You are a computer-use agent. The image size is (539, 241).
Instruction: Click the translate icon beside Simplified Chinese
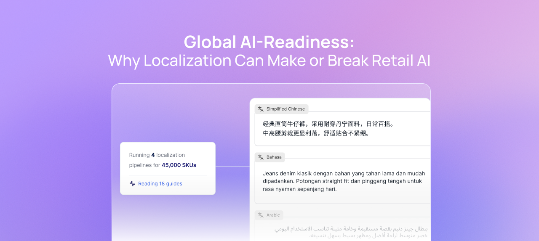[x=261, y=109]
